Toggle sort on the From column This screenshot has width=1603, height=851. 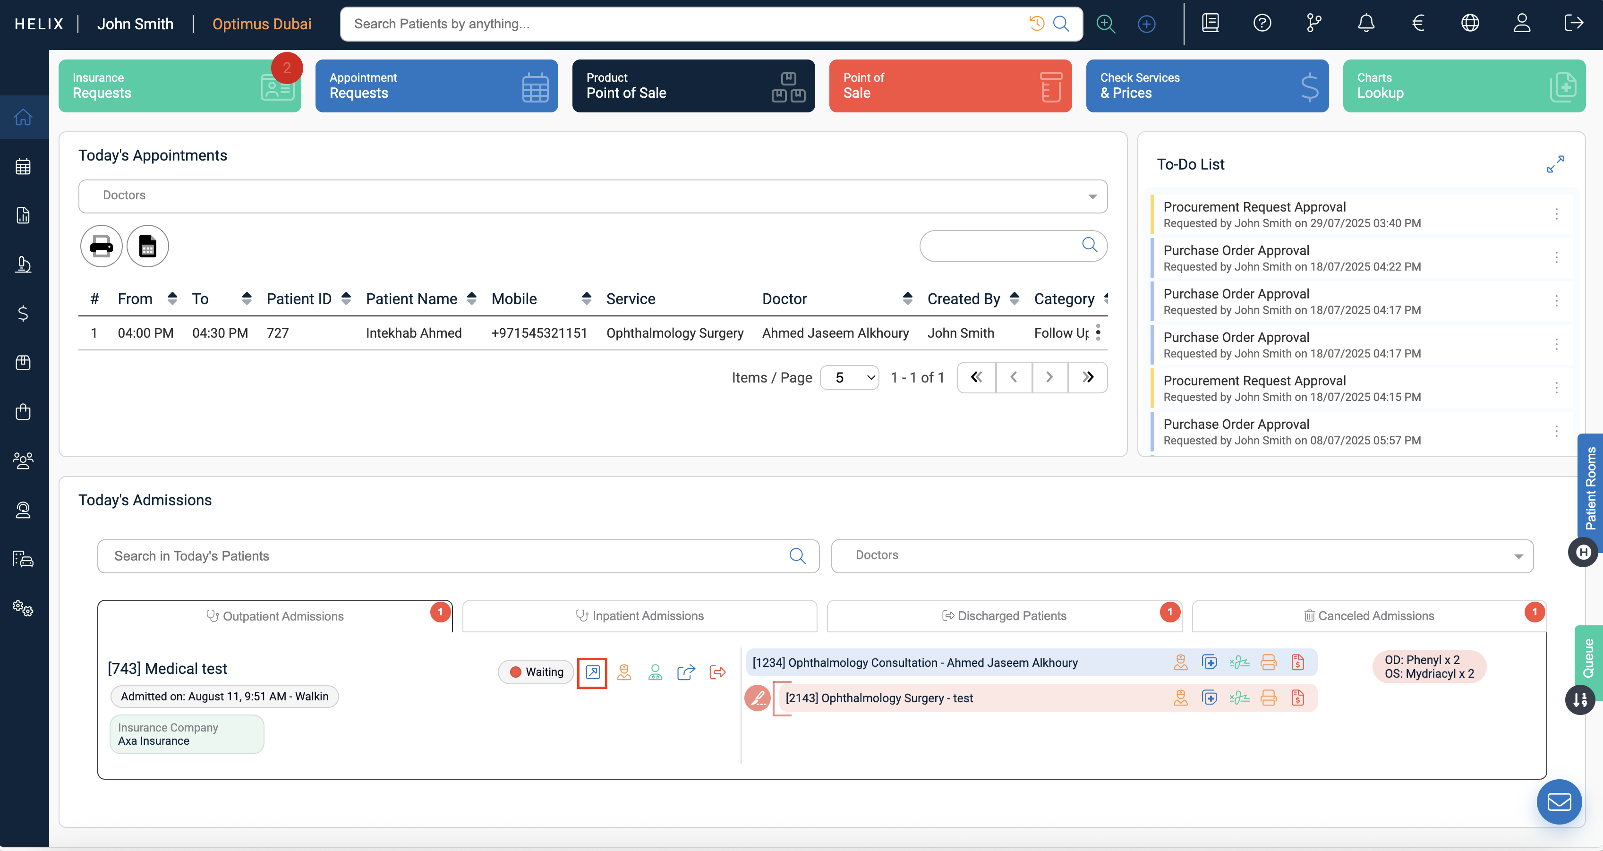coord(172,299)
